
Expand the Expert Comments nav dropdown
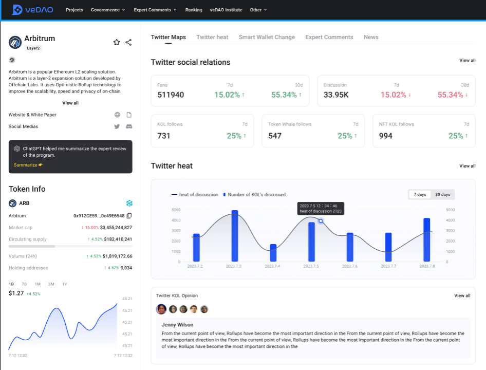155,10
